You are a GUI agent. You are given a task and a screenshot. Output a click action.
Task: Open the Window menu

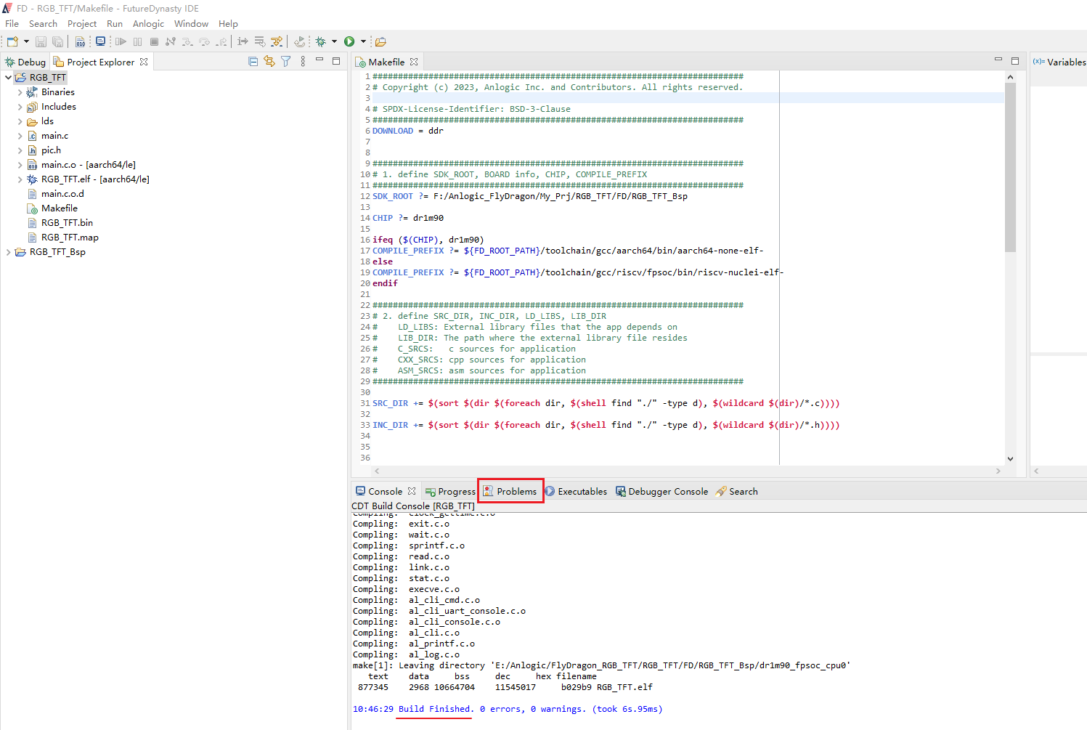click(x=192, y=23)
